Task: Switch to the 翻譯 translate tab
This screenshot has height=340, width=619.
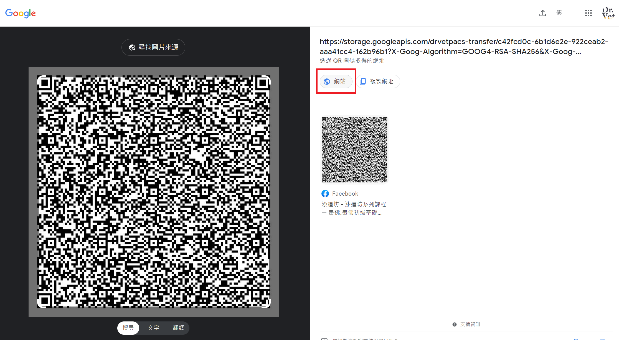Action: click(178, 328)
